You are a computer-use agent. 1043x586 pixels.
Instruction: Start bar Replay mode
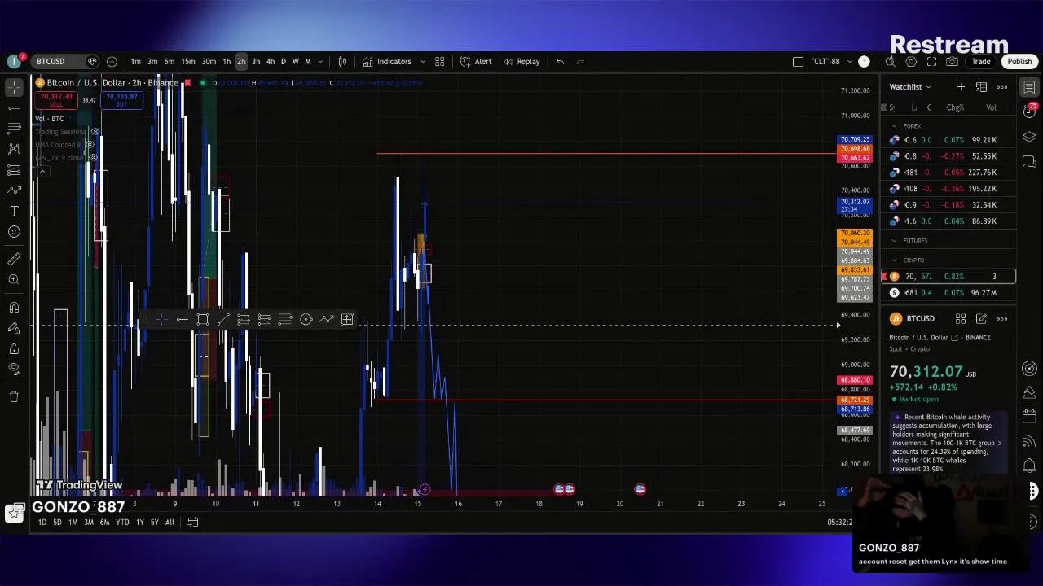point(521,62)
